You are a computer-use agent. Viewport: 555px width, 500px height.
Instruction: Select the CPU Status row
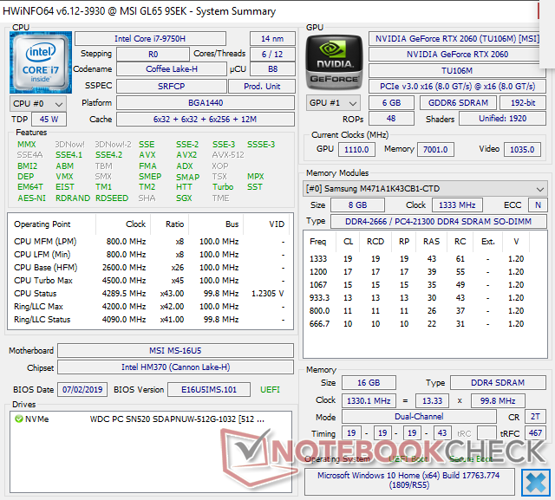150,294
